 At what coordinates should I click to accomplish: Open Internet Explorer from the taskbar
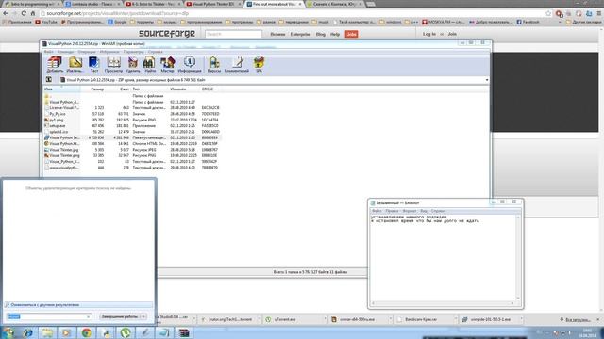[27, 332]
